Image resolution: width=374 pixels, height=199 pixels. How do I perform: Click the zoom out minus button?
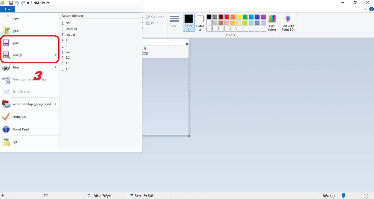(x=333, y=196)
